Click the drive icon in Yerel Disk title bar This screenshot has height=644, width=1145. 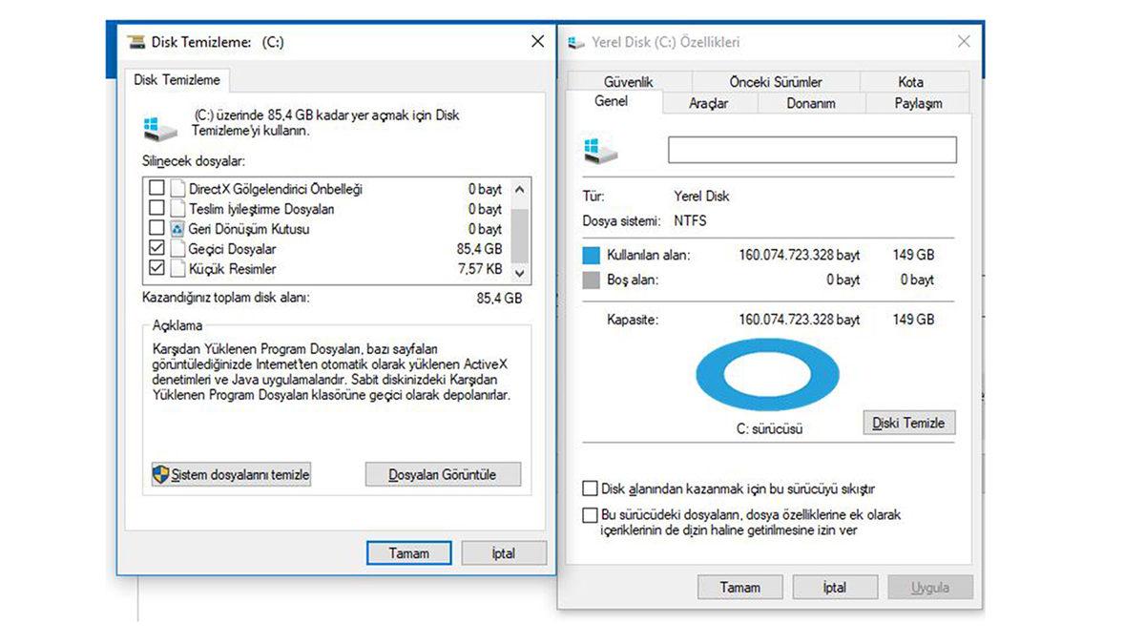pyautogui.click(x=575, y=42)
